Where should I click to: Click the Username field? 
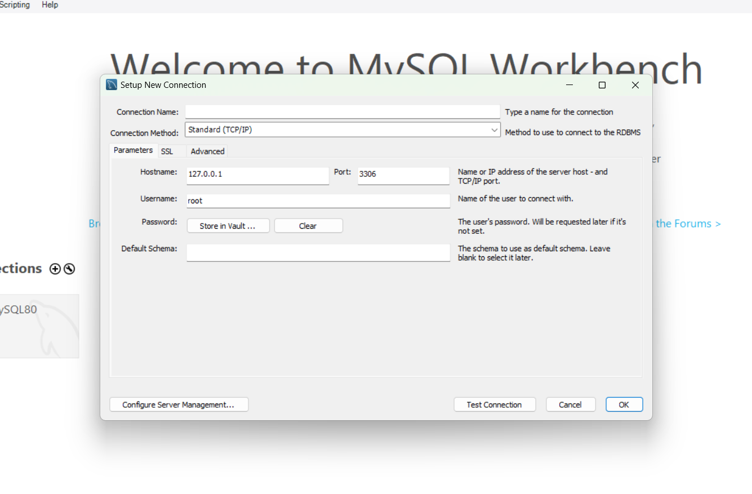tap(318, 201)
